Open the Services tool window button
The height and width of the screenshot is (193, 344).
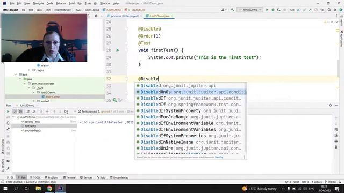pos(86,177)
